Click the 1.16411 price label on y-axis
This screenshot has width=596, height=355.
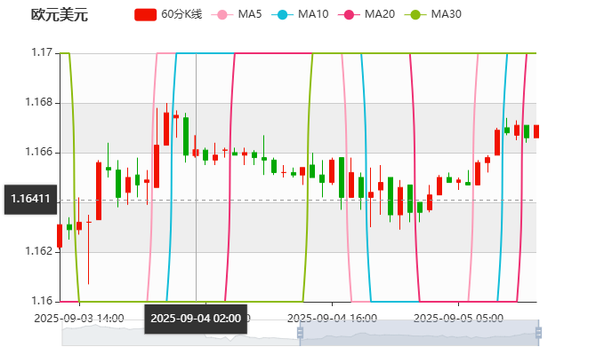click(29, 200)
